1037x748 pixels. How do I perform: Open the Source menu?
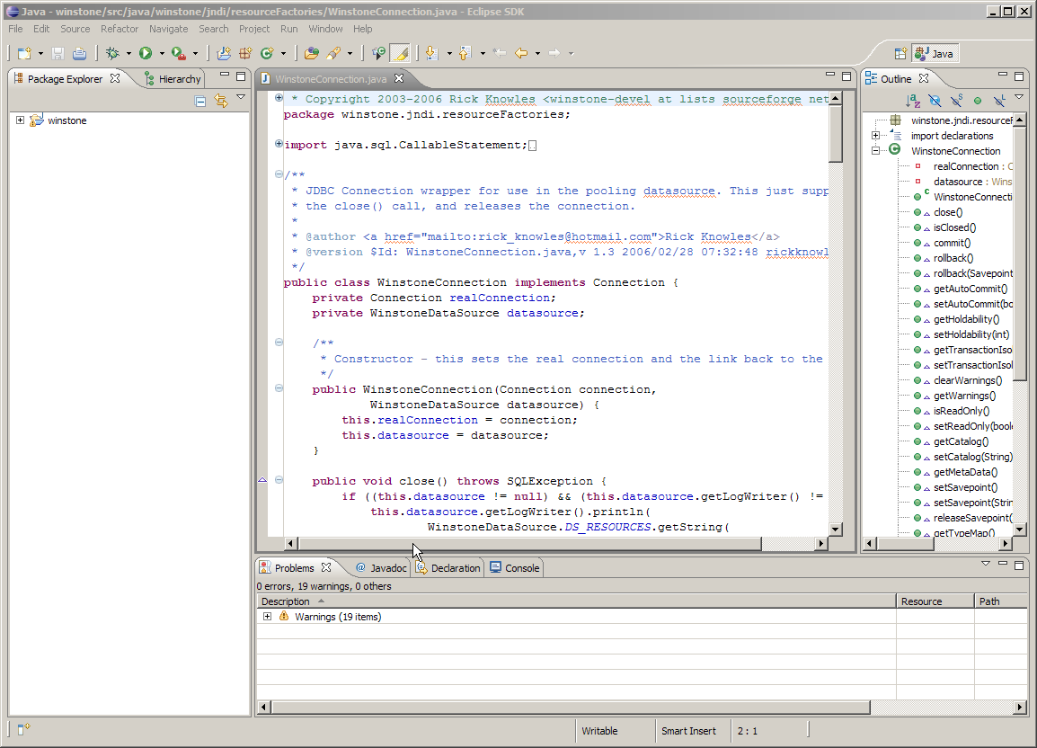pos(75,29)
